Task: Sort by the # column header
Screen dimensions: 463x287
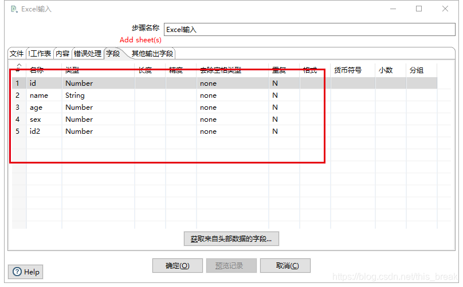Action: [x=18, y=69]
